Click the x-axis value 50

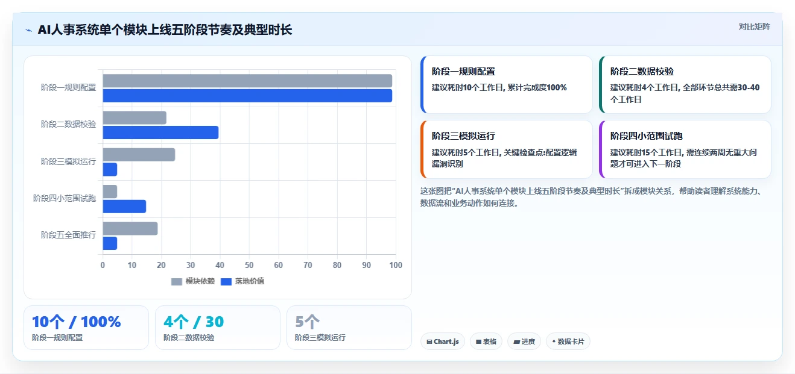249,265
